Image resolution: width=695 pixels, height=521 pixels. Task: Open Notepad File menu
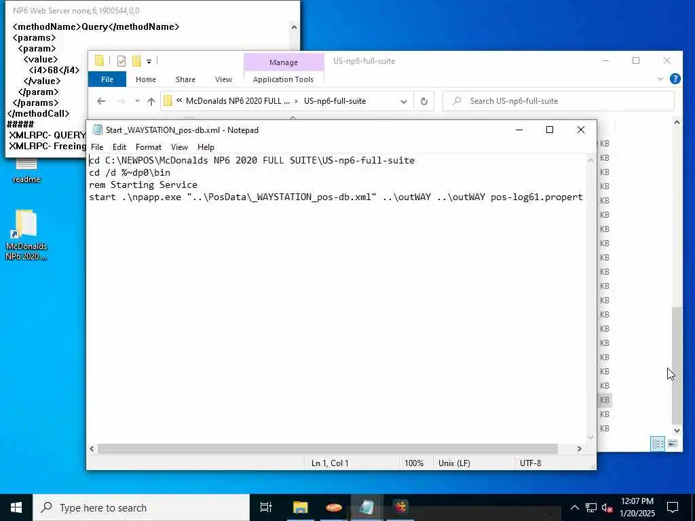point(96,147)
